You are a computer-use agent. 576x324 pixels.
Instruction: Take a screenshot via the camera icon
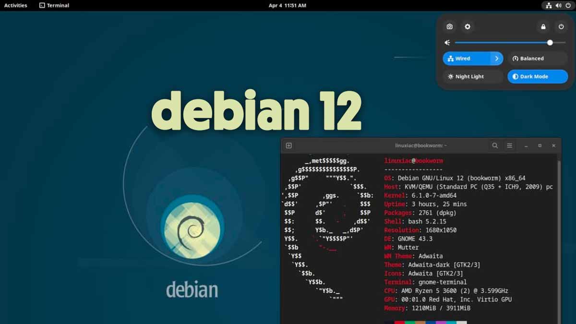point(449,26)
